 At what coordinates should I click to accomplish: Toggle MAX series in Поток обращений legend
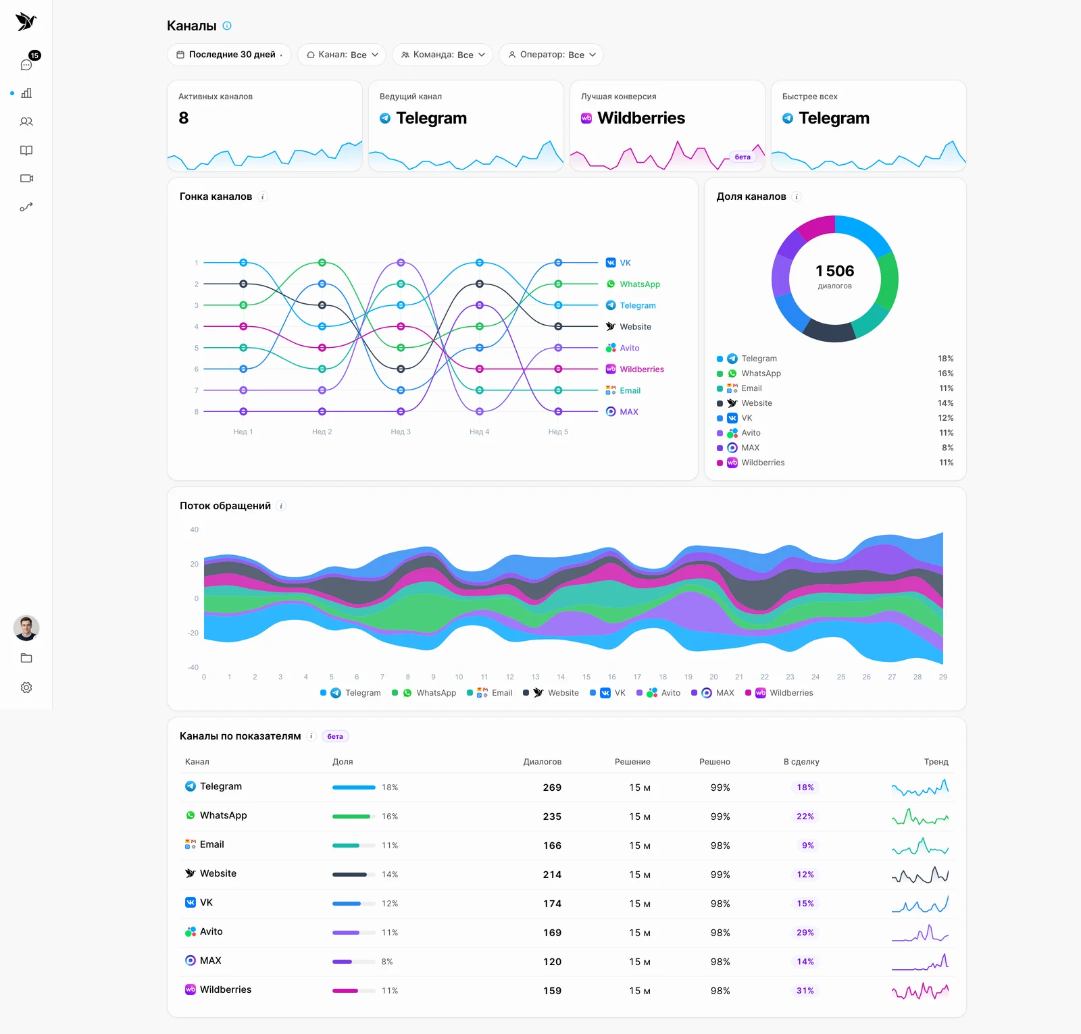click(x=713, y=693)
